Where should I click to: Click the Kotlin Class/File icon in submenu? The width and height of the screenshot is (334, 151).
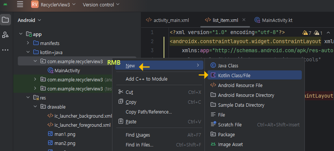[213, 75]
